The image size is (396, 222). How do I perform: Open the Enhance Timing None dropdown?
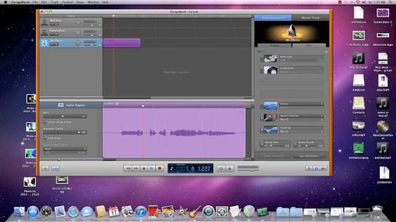[65, 149]
